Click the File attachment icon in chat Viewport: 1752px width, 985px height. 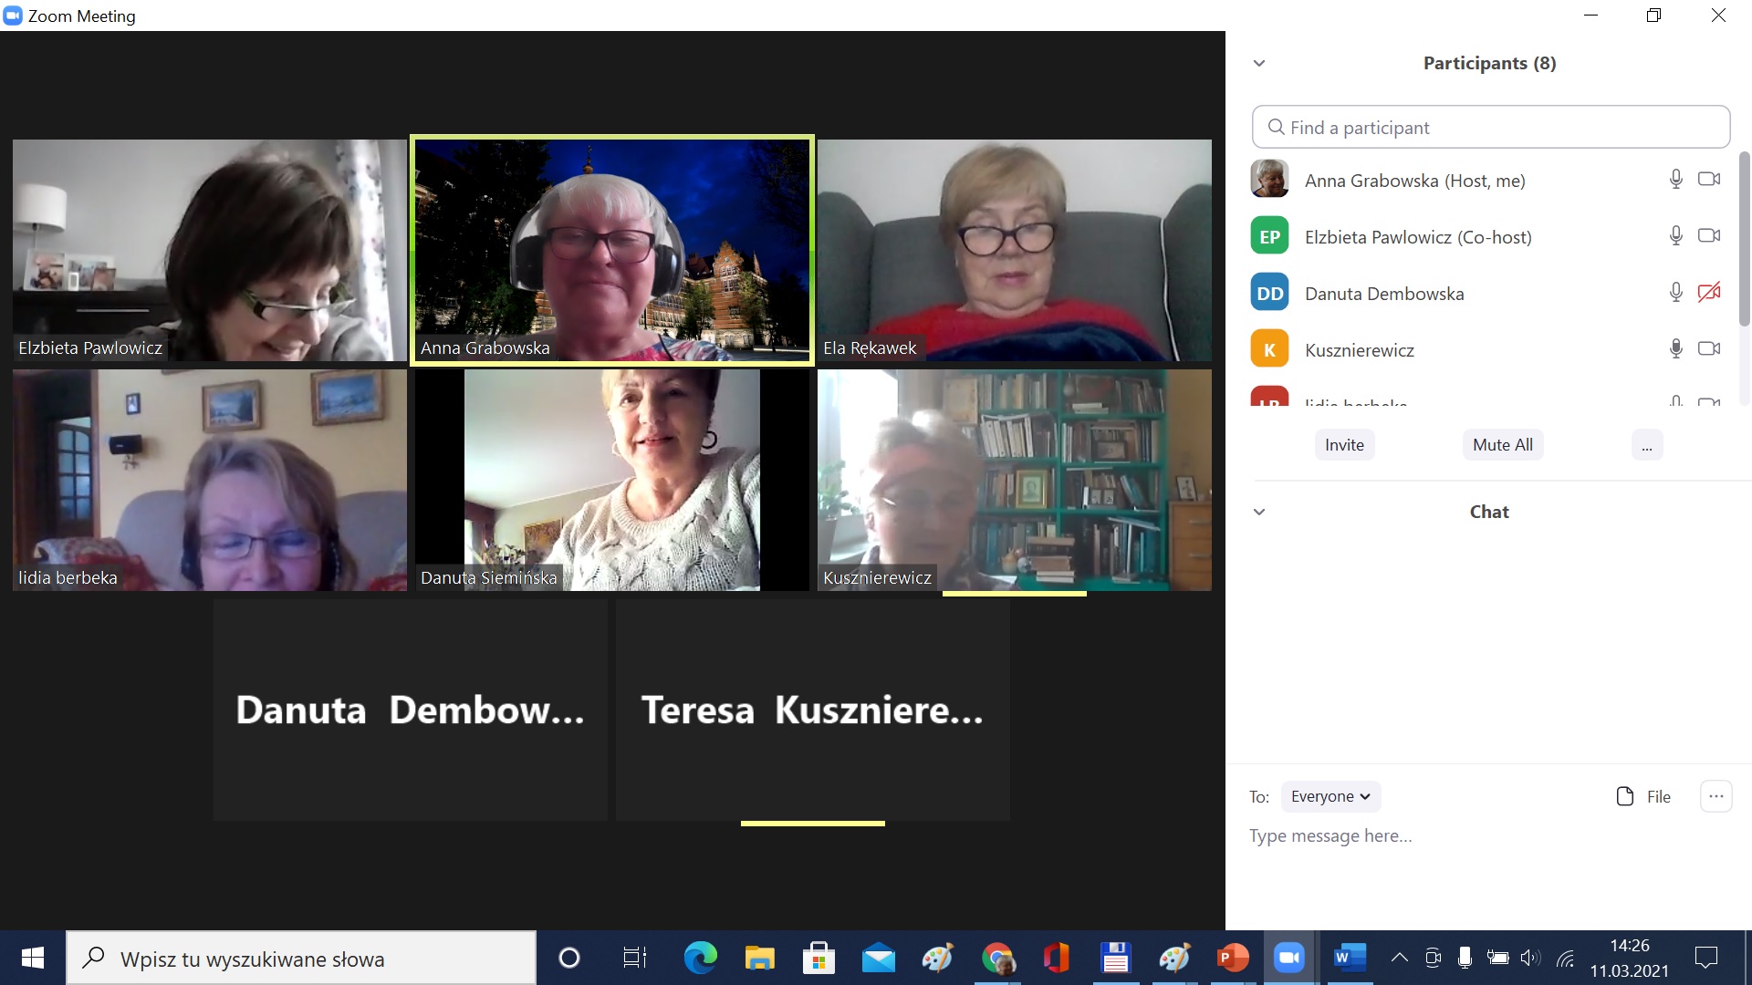tap(1625, 796)
